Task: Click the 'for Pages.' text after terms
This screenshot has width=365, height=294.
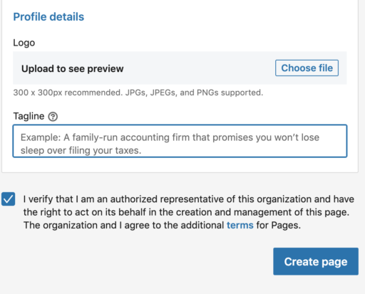Action: coord(279,225)
